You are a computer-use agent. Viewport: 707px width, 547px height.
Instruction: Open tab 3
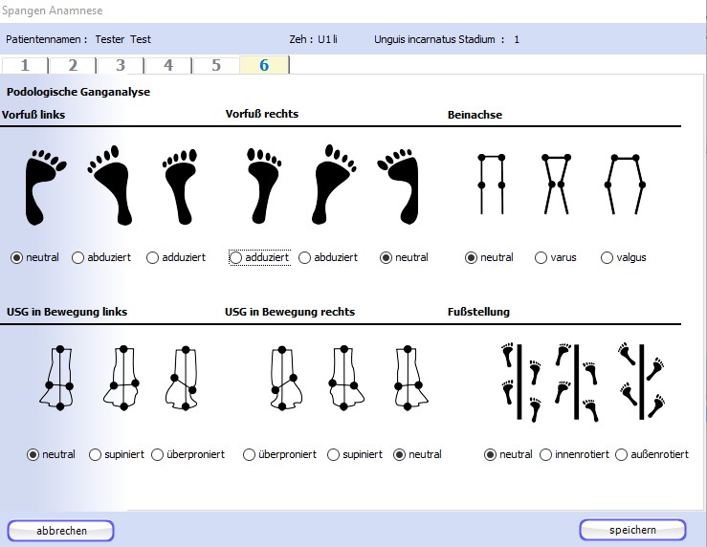[x=121, y=65]
